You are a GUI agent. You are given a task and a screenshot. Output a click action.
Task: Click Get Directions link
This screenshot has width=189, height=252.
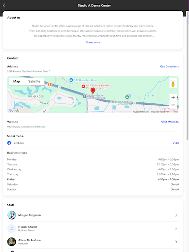point(169,66)
